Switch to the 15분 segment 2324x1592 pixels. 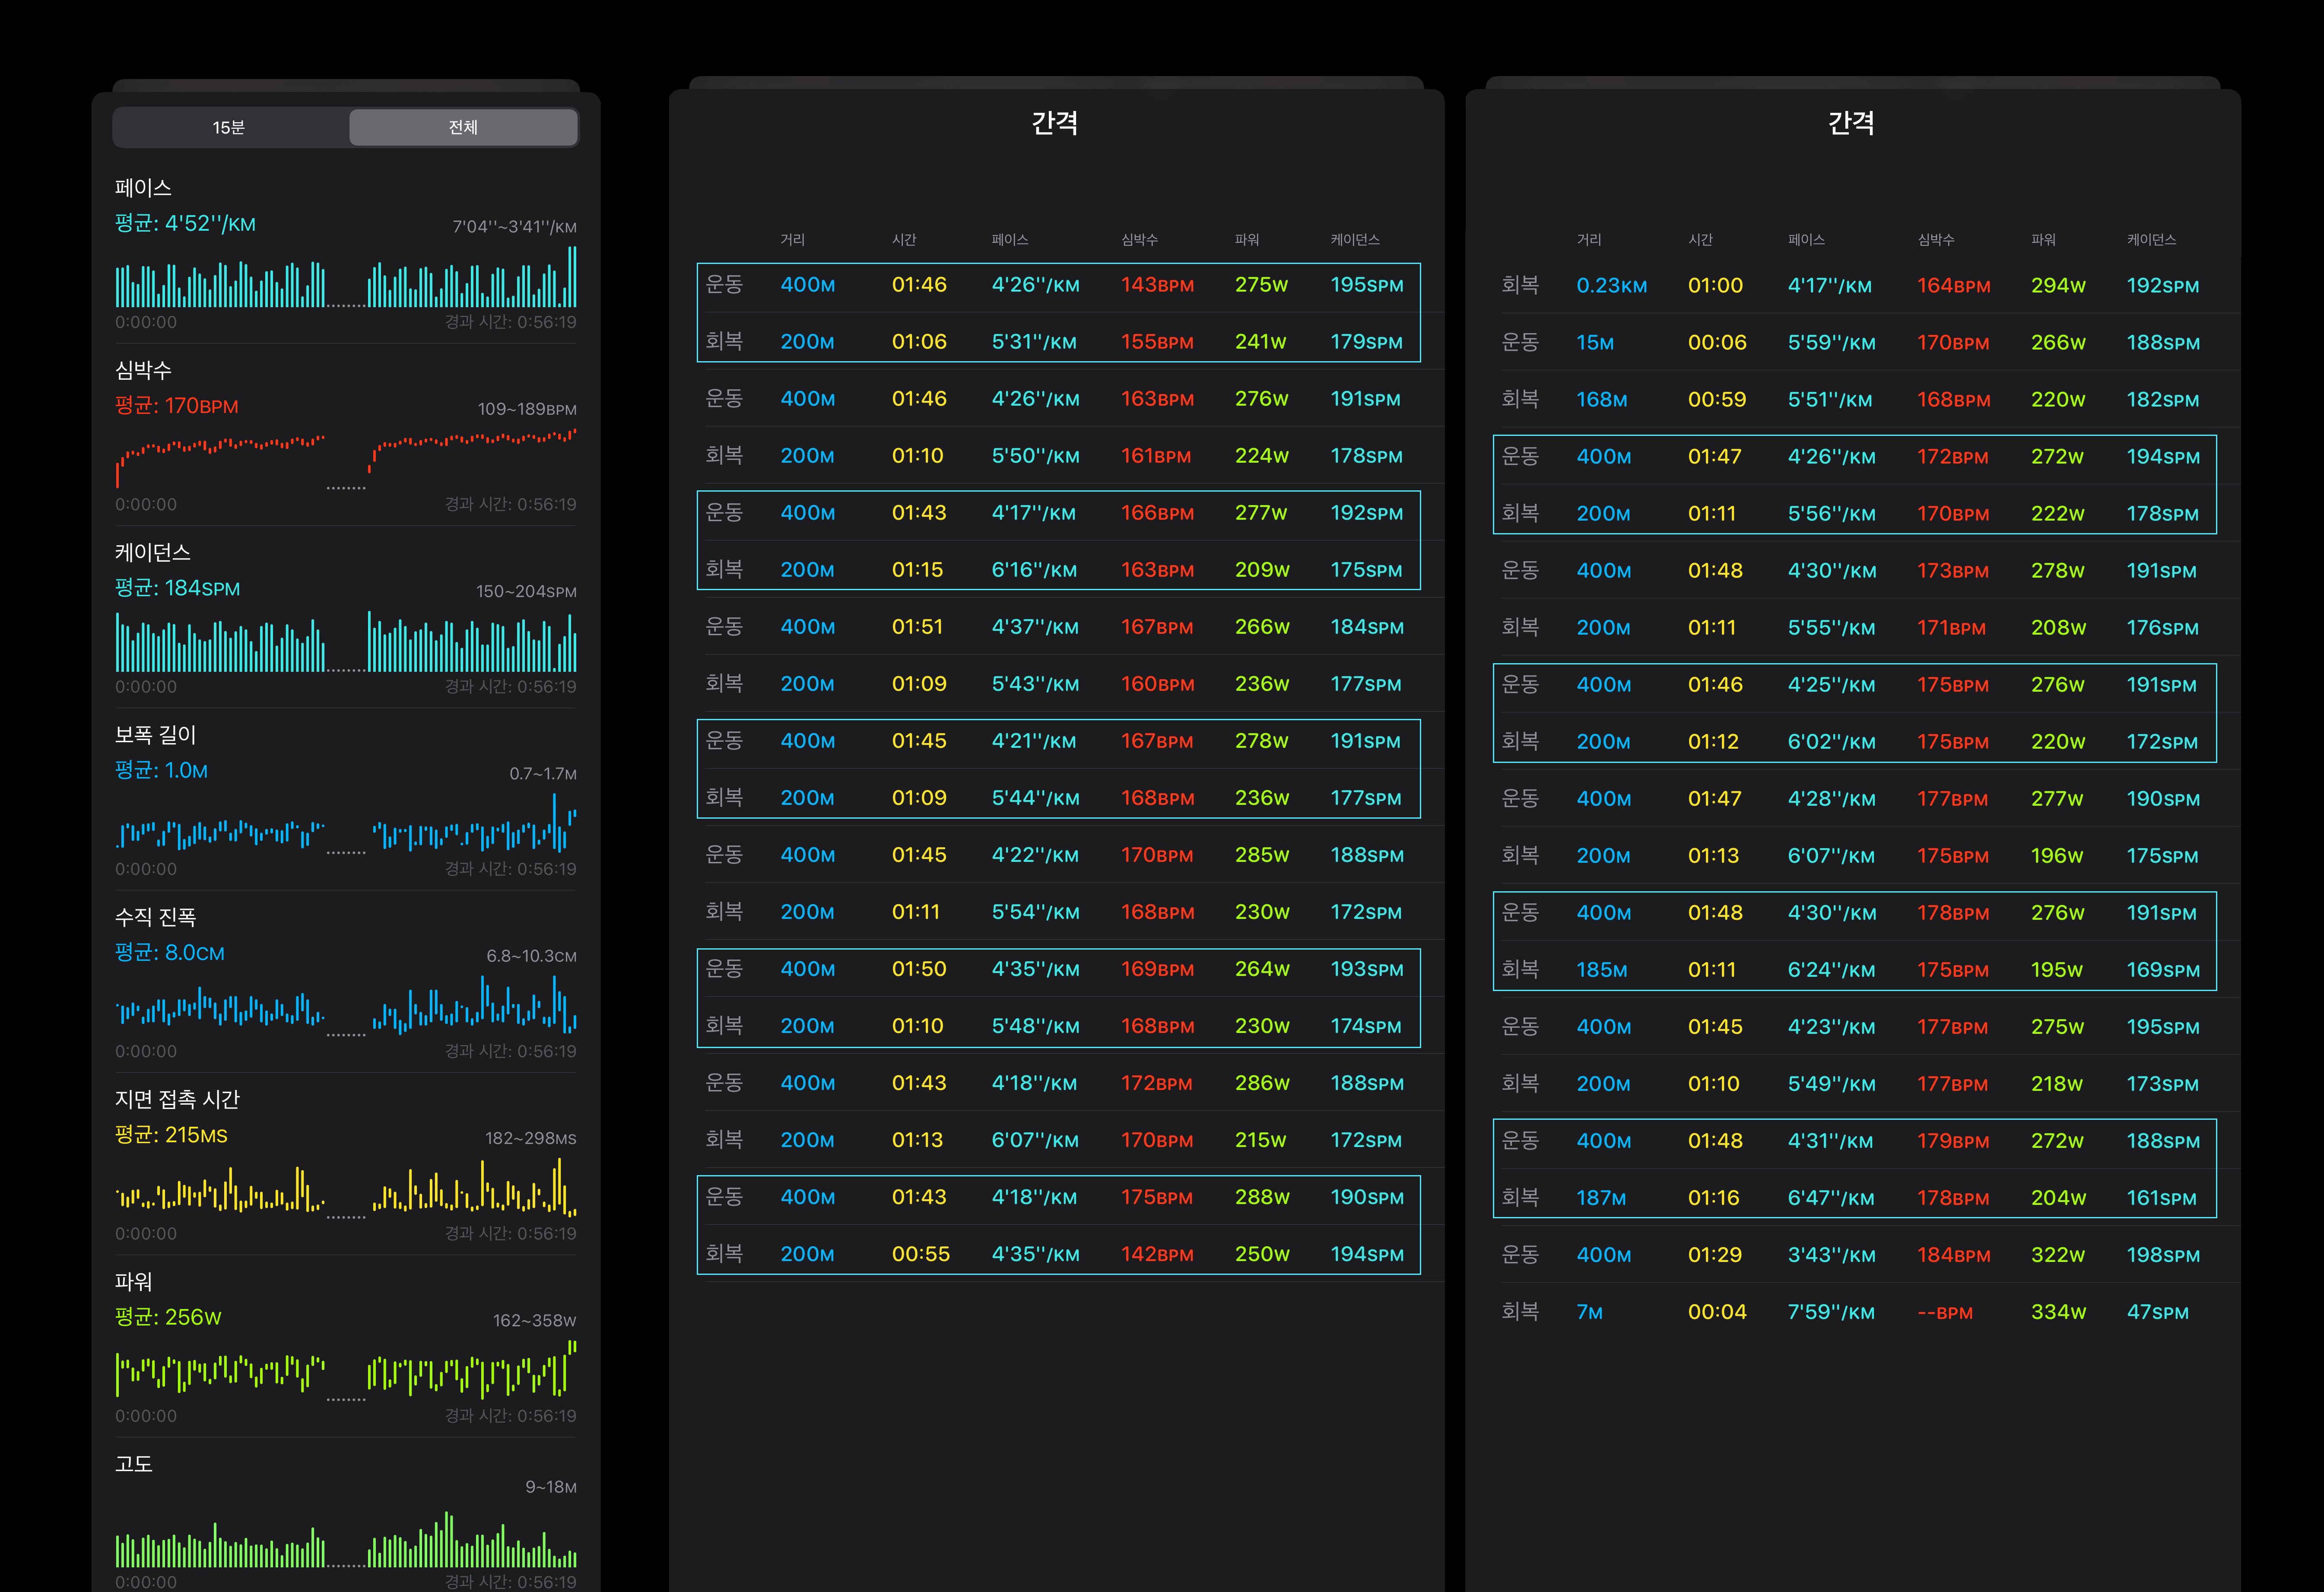[x=230, y=127]
